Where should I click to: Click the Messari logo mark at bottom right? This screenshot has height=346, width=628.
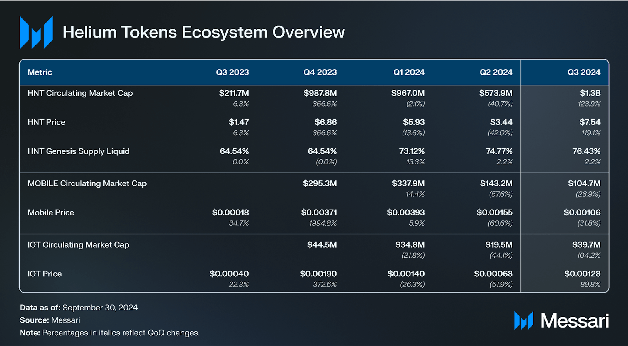524,320
